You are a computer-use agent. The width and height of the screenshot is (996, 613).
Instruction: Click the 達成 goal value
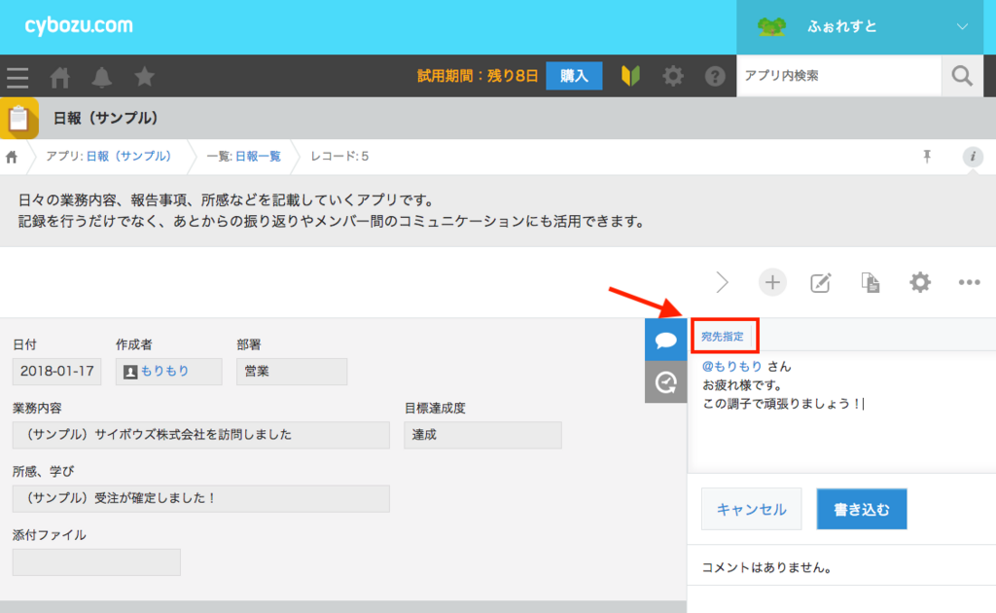pos(482,435)
